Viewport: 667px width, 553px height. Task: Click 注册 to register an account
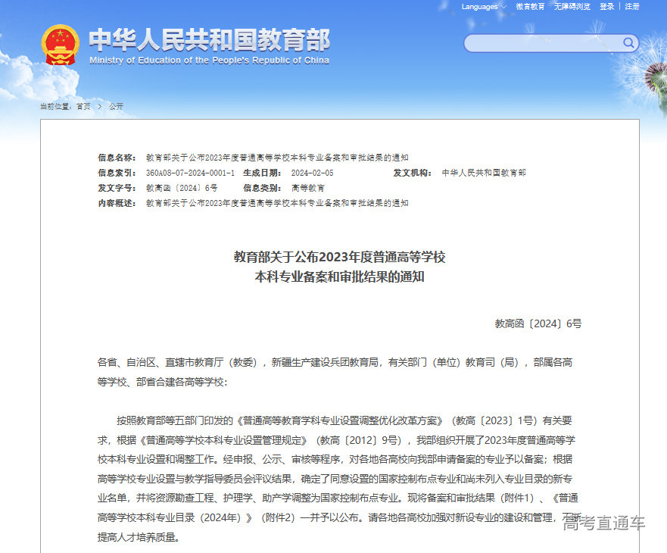click(x=633, y=6)
